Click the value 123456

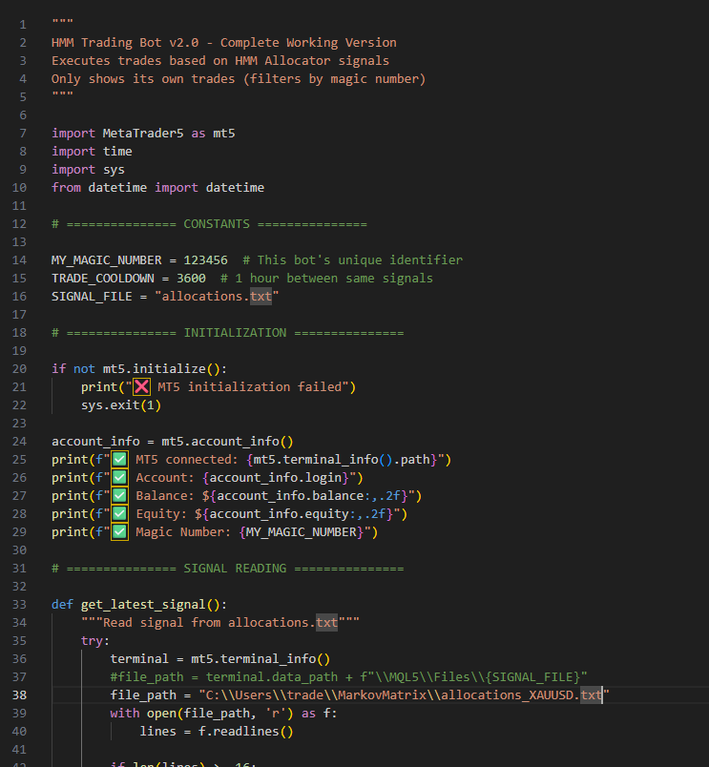[205, 260]
